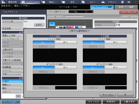
Task: Open the ファイル名 setting
Action: [12, 21]
